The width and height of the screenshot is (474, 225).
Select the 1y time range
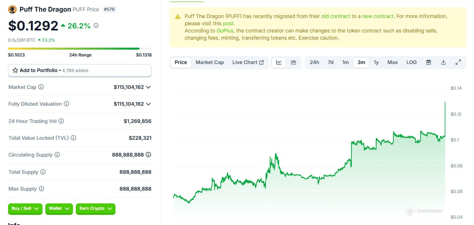[x=376, y=62]
